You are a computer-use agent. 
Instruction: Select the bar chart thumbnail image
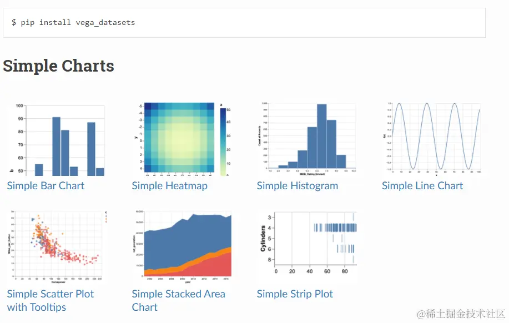[57, 139]
